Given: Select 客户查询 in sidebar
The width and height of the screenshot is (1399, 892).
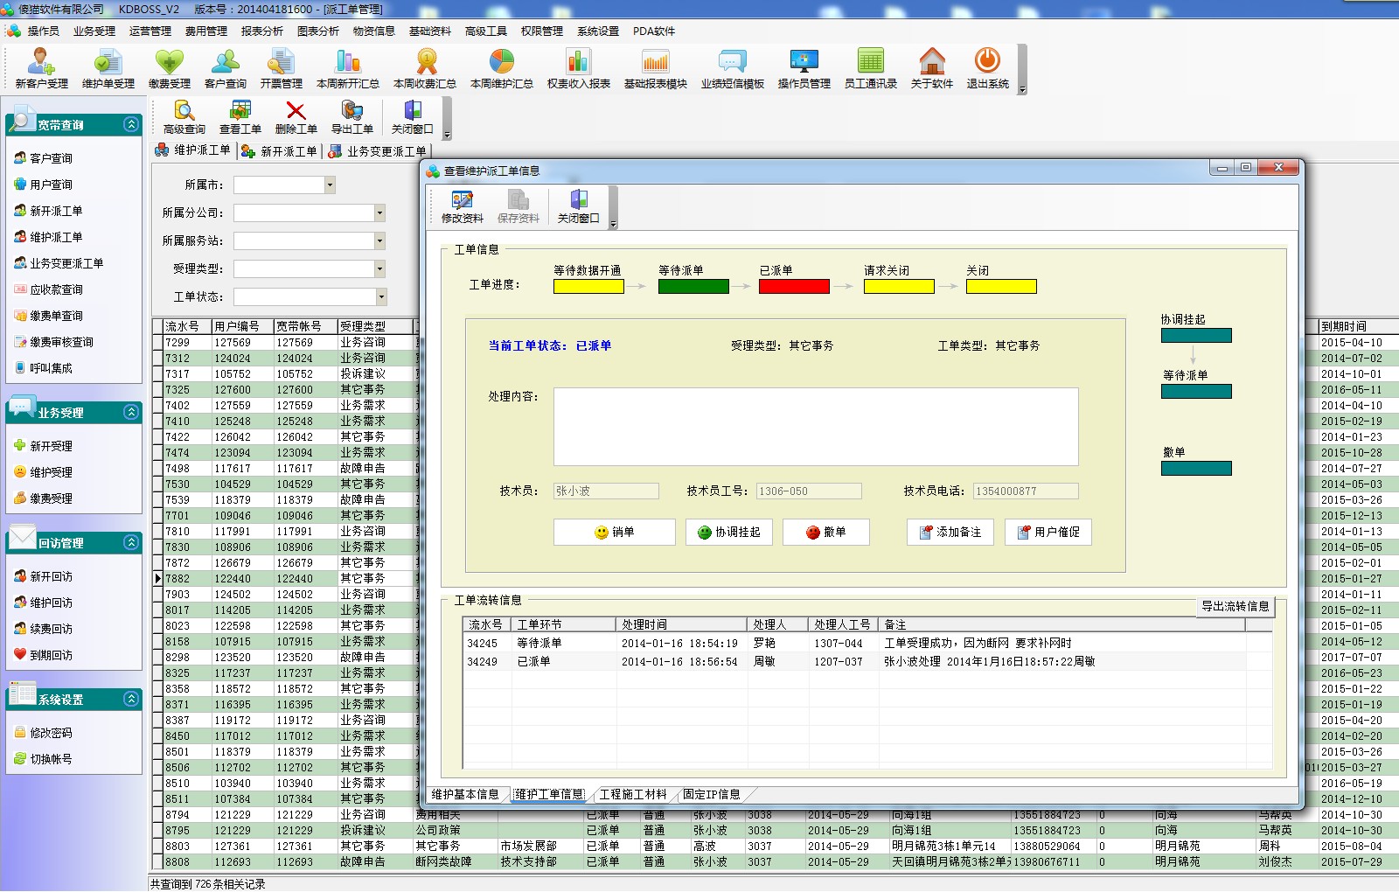Looking at the screenshot, I should 51,158.
